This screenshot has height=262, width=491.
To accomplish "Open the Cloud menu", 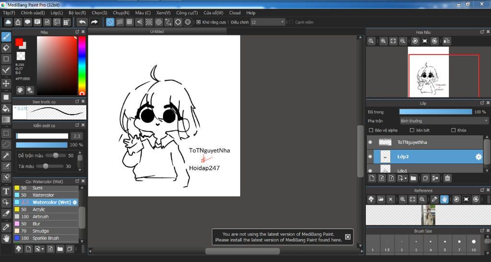I will [x=235, y=13].
